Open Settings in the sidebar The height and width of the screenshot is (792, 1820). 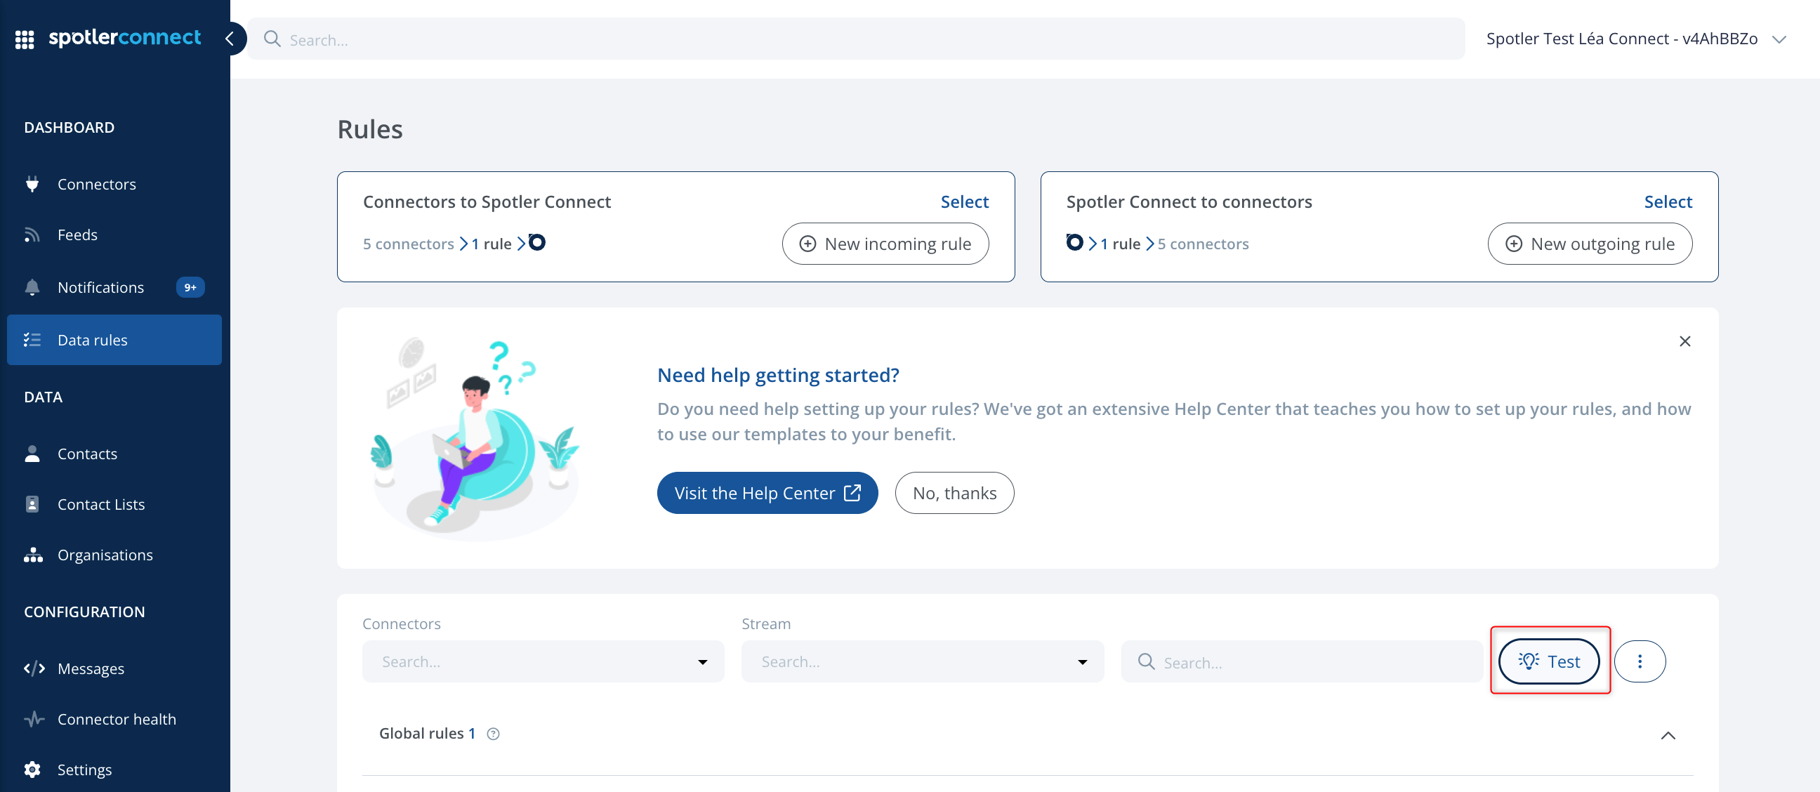point(114,770)
